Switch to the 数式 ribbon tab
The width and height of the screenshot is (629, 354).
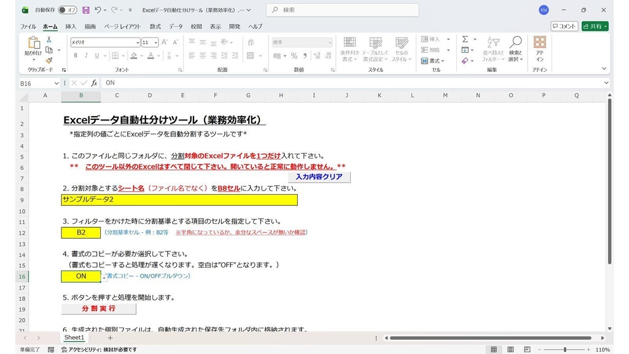[x=154, y=26]
